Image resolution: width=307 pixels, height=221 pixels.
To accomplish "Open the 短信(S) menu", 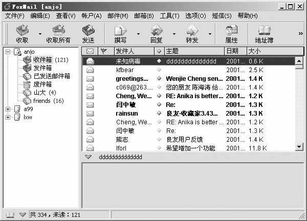I will [222, 16].
